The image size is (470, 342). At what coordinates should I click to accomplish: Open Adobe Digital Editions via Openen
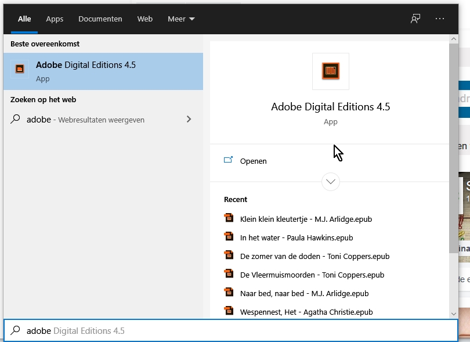(254, 161)
